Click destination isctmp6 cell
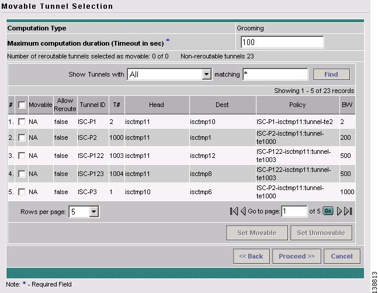 coord(201,192)
